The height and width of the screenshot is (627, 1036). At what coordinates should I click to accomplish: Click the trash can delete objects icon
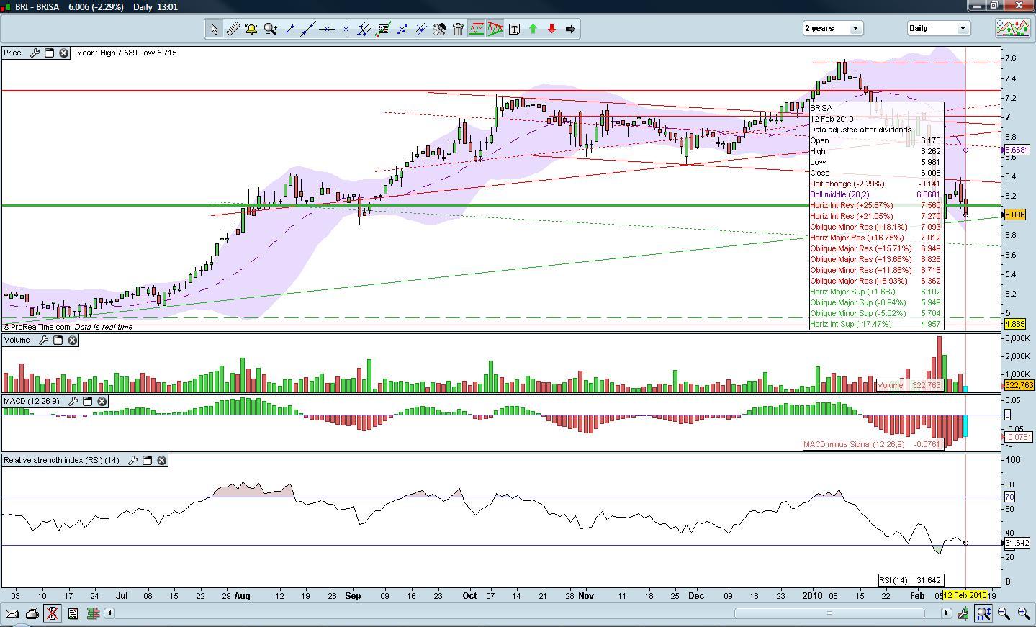458,29
